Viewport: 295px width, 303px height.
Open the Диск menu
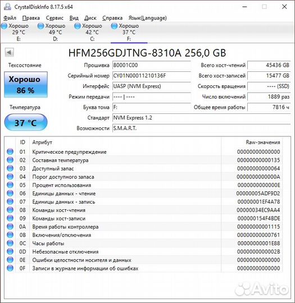click(90, 18)
